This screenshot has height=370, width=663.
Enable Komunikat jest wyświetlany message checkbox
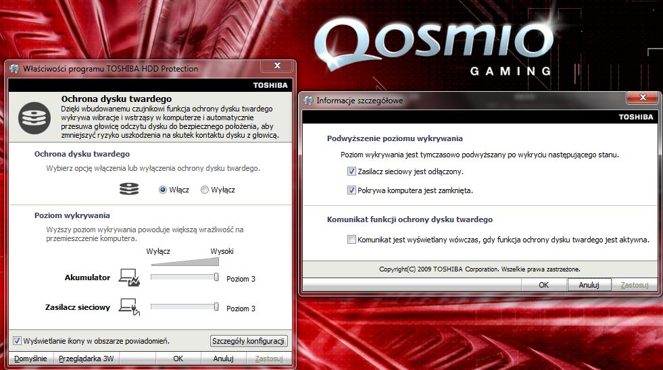point(351,240)
